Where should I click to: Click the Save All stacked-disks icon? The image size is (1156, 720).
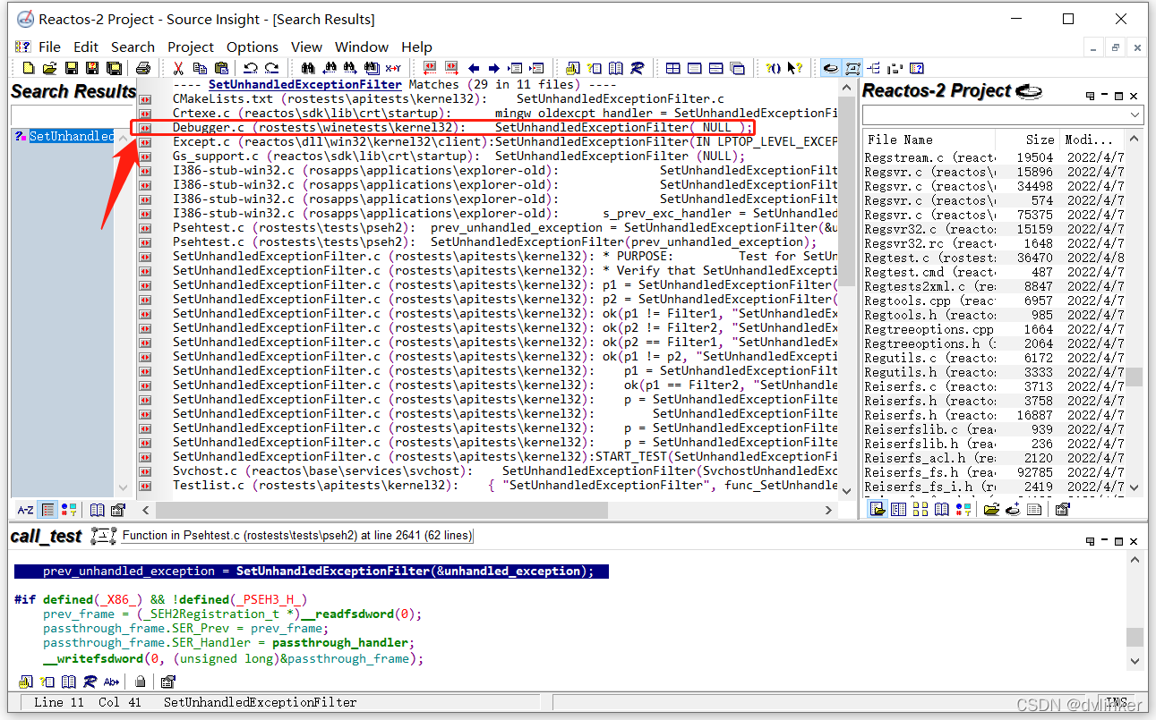tap(114, 68)
